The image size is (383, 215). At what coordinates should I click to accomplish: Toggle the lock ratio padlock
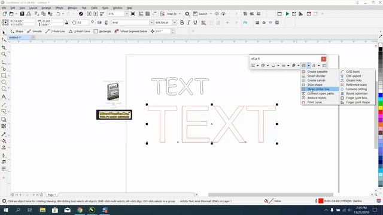click(66, 23)
